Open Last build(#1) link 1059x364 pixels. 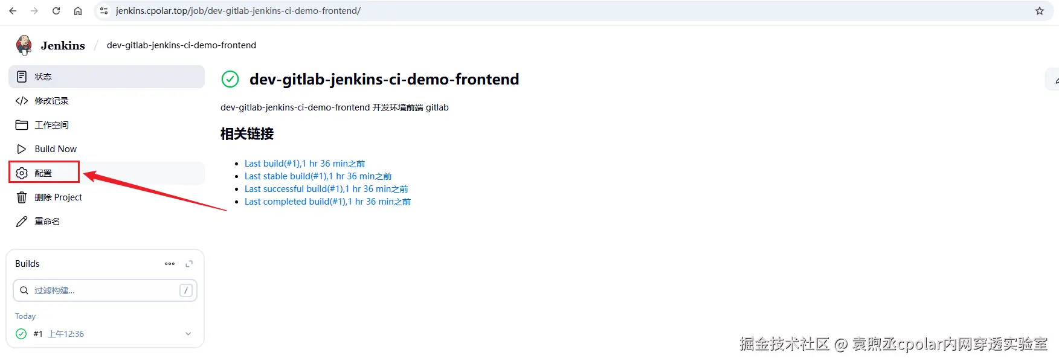(304, 164)
